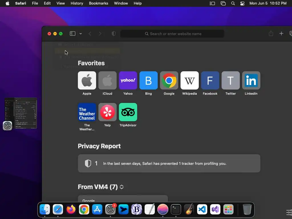The image size is (292, 219).
Task: Open System Preferences from the Dock
Action: coord(110,209)
